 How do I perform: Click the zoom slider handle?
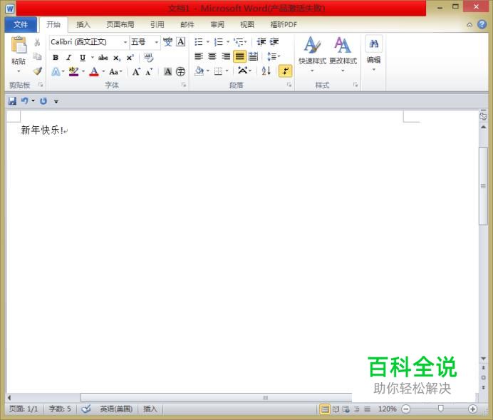click(440, 409)
